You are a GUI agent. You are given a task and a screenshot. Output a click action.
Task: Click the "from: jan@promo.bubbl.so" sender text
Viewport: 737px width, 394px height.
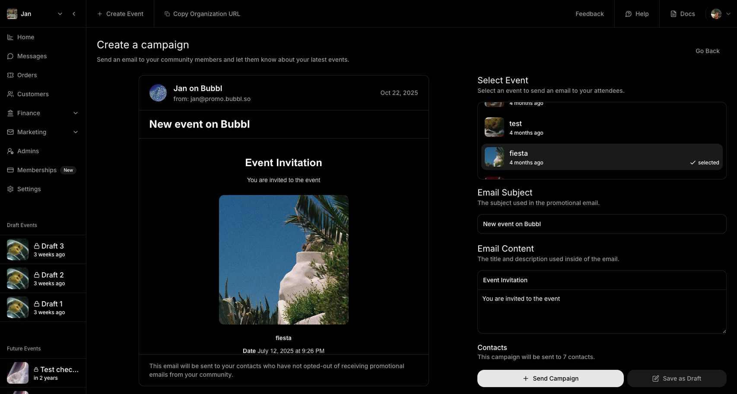[x=212, y=99]
